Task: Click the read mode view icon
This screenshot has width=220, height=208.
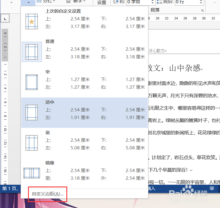Action: pos(212,188)
